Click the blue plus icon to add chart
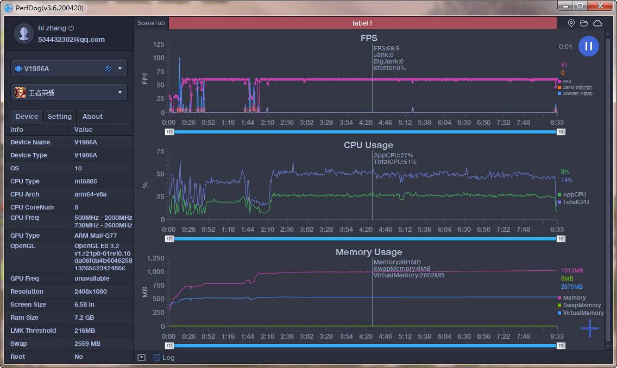 point(589,328)
